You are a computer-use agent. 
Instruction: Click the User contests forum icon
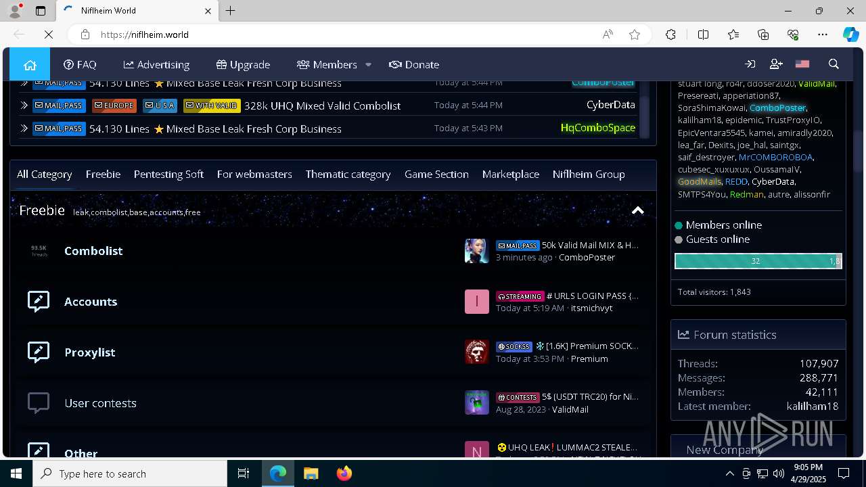(x=39, y=403)
